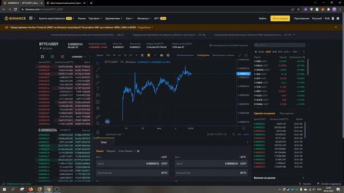
Task: Show favorites star filter in markets
Action: pos(256,52)
